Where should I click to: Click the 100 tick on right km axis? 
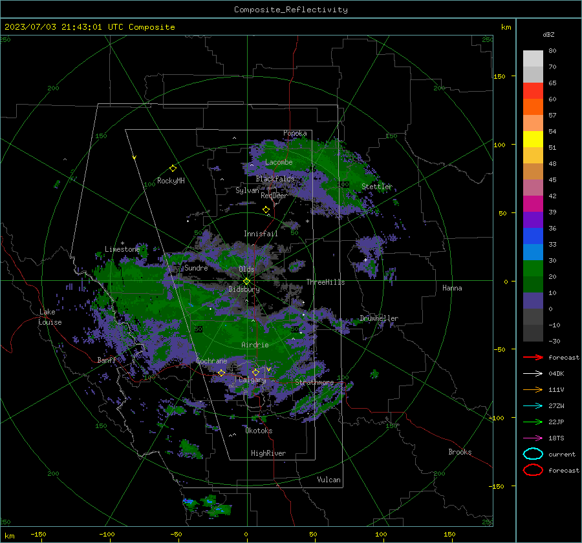pos(499,145)
